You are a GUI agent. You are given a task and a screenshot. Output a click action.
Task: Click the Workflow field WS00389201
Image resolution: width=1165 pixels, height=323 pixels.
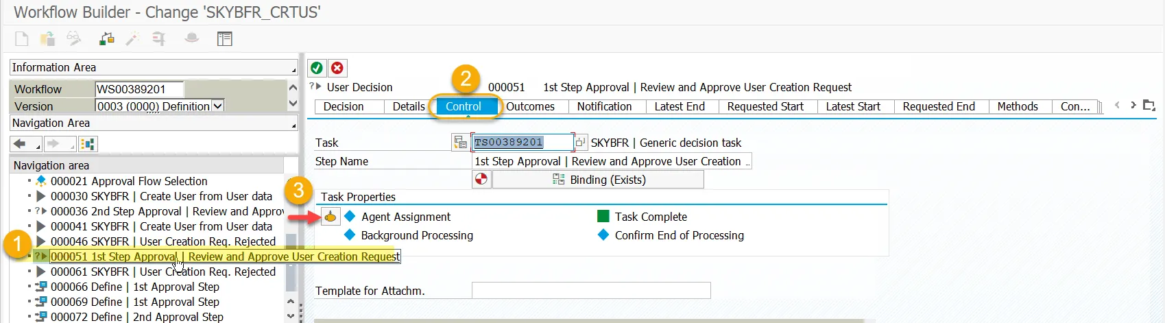pos(139,89)
